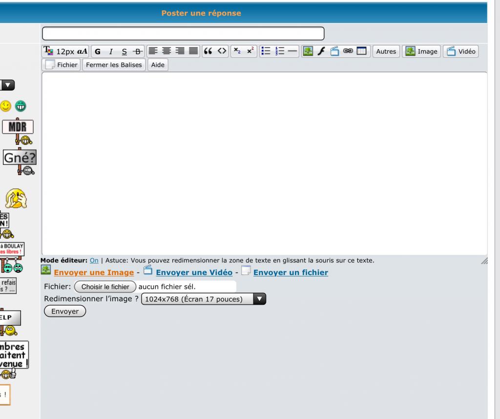The width and height of the screenshot is (500, 419).
Task: Apply subscript formatting
Action: tap(237, 51)
